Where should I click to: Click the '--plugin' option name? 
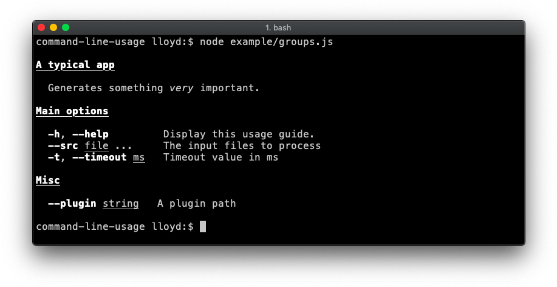coord(72,204)
